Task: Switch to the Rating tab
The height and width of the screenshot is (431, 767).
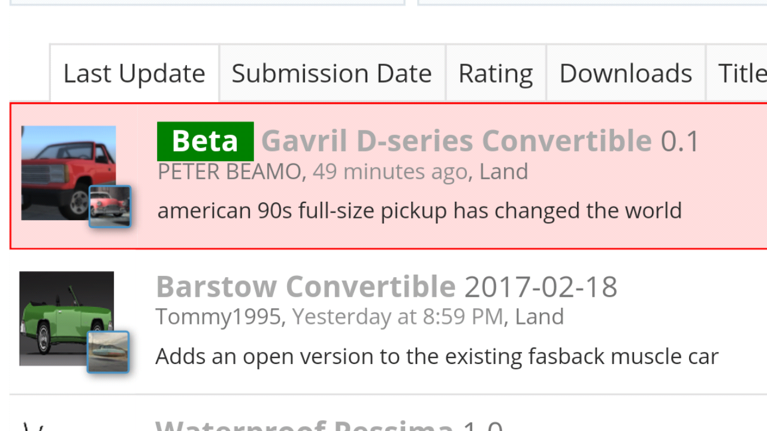Action: click(x=496, y=73)
